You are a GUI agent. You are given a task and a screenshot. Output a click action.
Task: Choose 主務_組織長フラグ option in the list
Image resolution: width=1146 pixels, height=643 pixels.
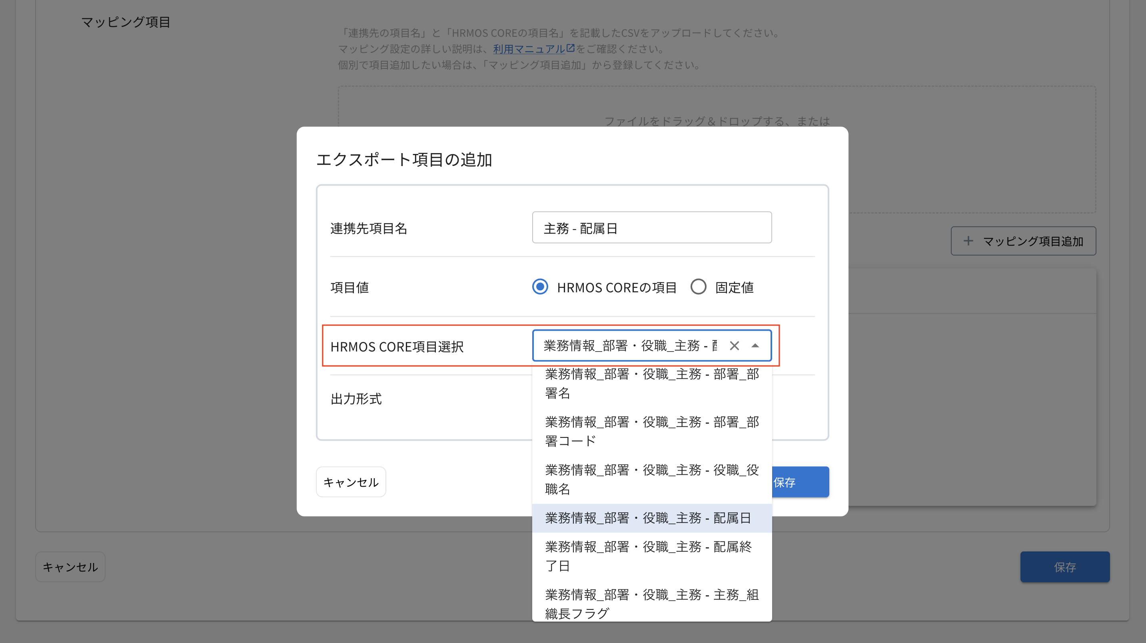[651, 603]
